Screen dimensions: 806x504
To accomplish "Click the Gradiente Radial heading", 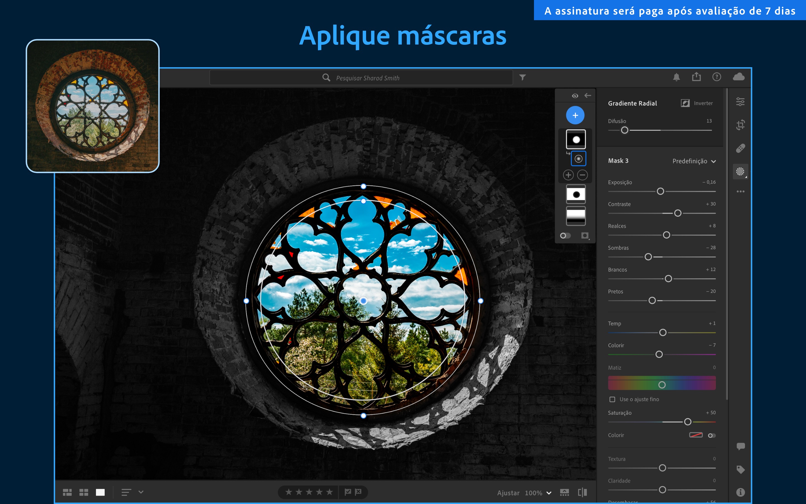I will (632, 103).
